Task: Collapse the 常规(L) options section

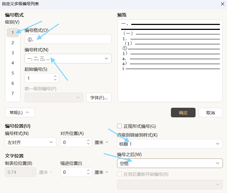Action: pos(20,112)
